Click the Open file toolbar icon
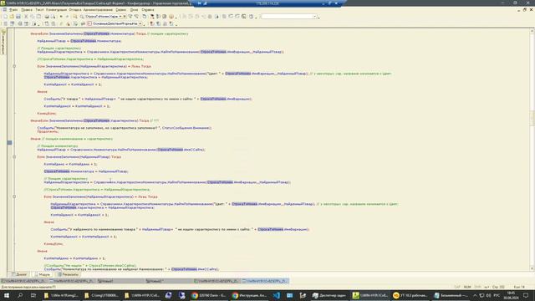535x301 pixels. 12,17
